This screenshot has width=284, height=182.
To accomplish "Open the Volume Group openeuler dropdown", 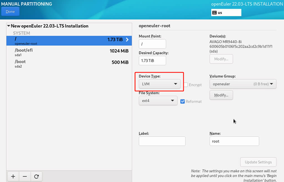I will tap(243, 84).
